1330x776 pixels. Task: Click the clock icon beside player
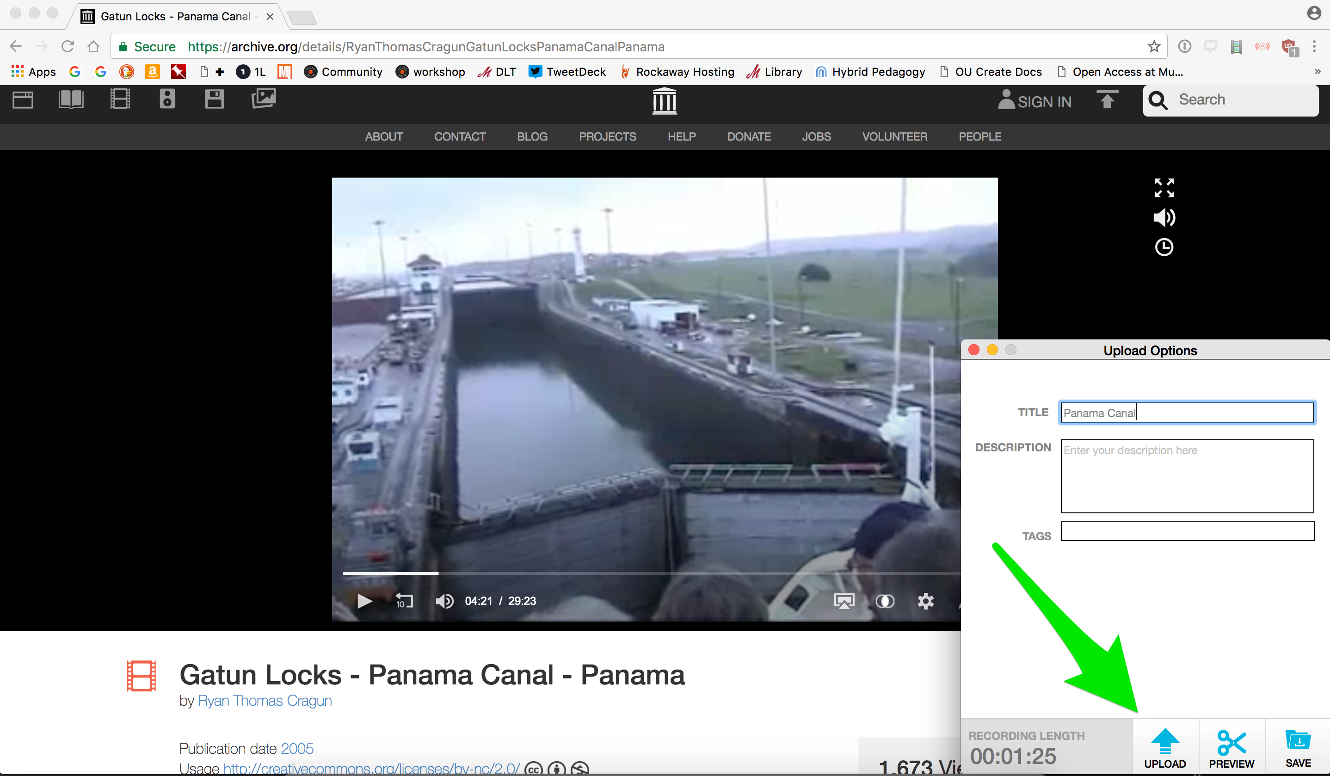(x=1164, y=247)
